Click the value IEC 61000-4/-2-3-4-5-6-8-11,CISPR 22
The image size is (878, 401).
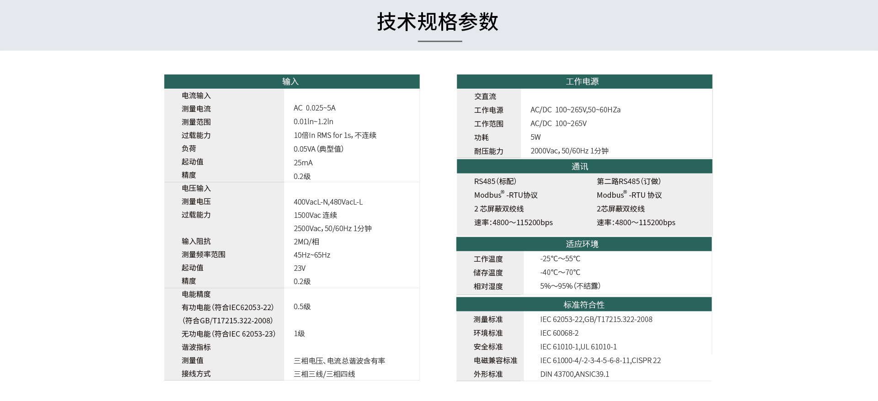(600, 360)
